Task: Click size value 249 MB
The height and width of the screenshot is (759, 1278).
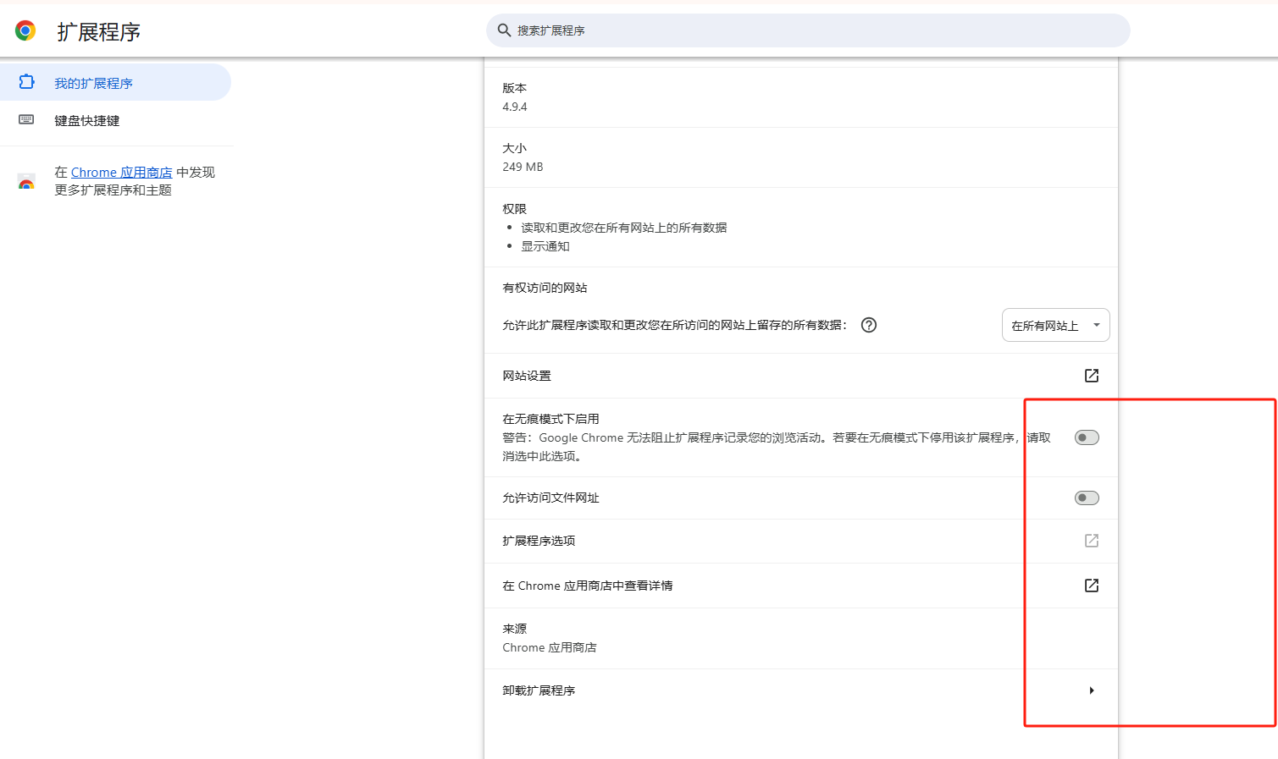Action: click(x=523, y=167)
